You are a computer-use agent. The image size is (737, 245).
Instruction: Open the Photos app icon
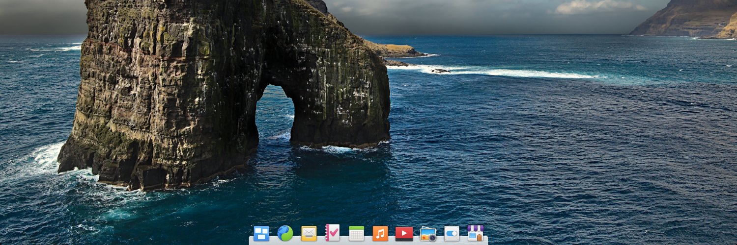point(428,234)
